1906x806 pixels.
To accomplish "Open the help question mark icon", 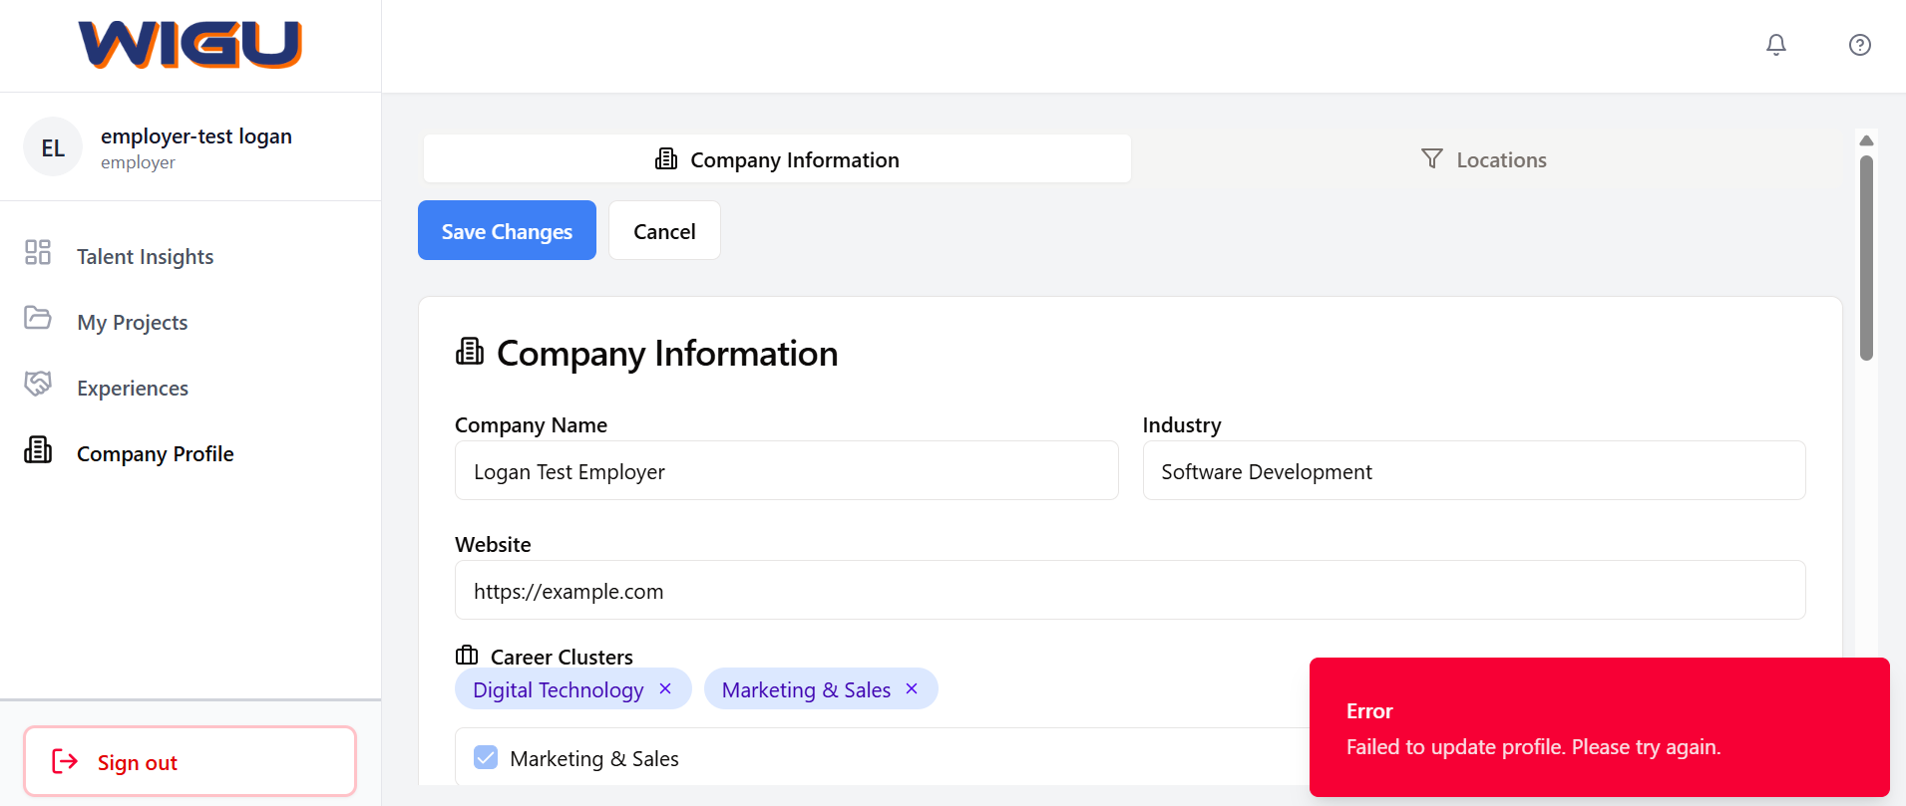I will (x=1859, y=45).
